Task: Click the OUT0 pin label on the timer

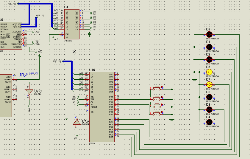Action: point(8,82)
